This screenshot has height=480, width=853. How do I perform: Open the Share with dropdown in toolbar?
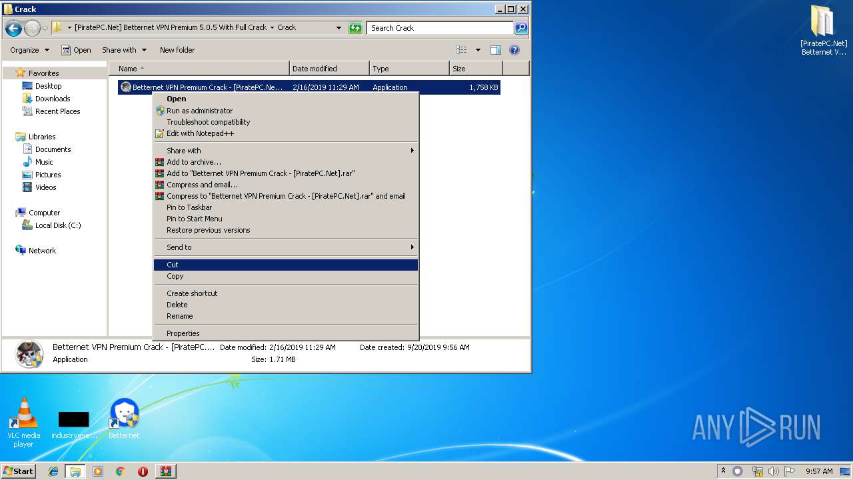[x=124, y=50]
